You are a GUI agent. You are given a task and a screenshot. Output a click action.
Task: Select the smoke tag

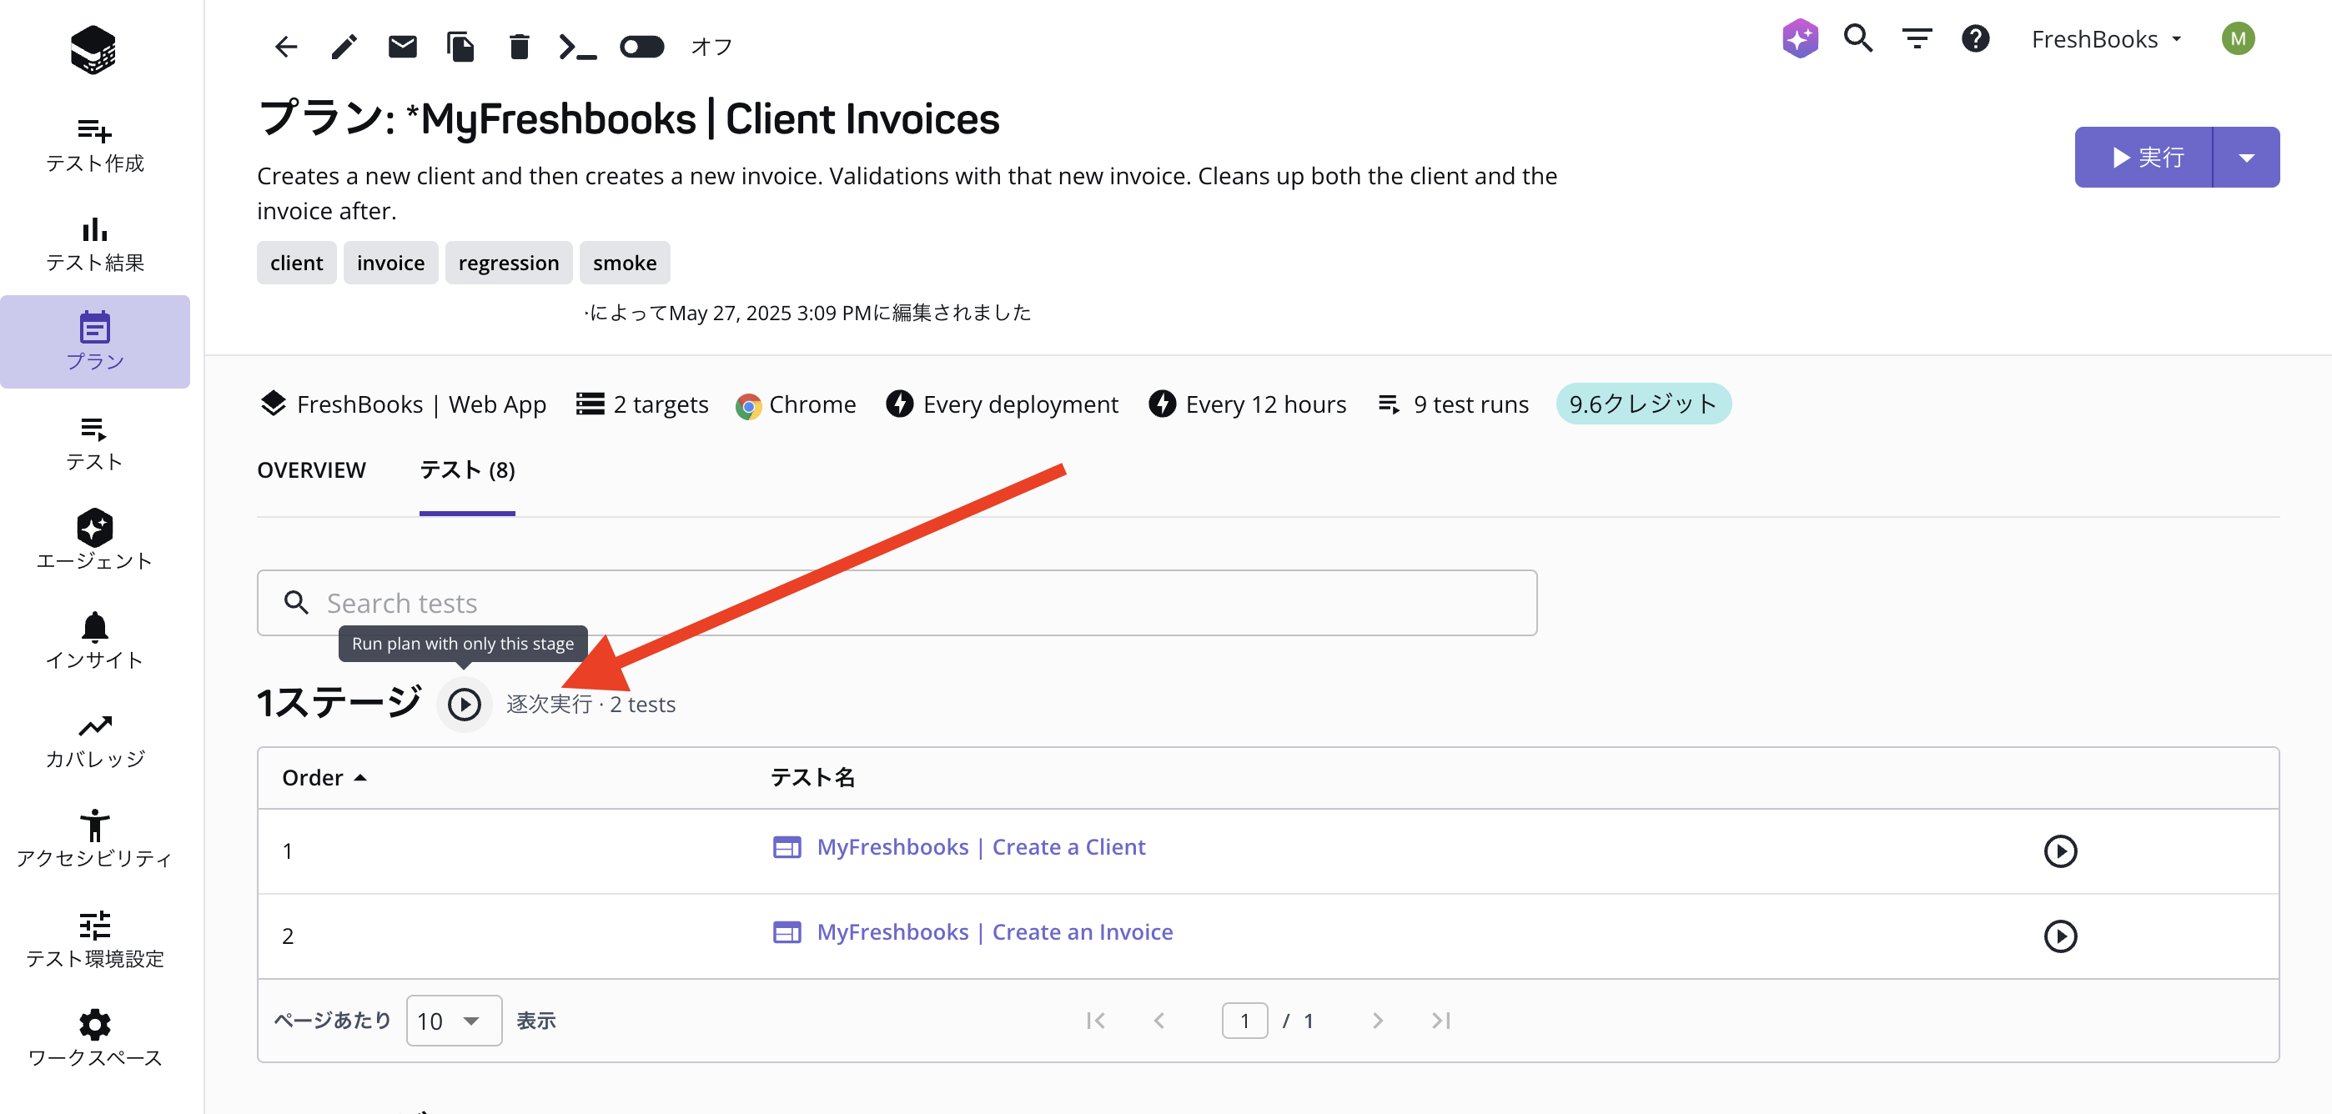tap(625, 263)
